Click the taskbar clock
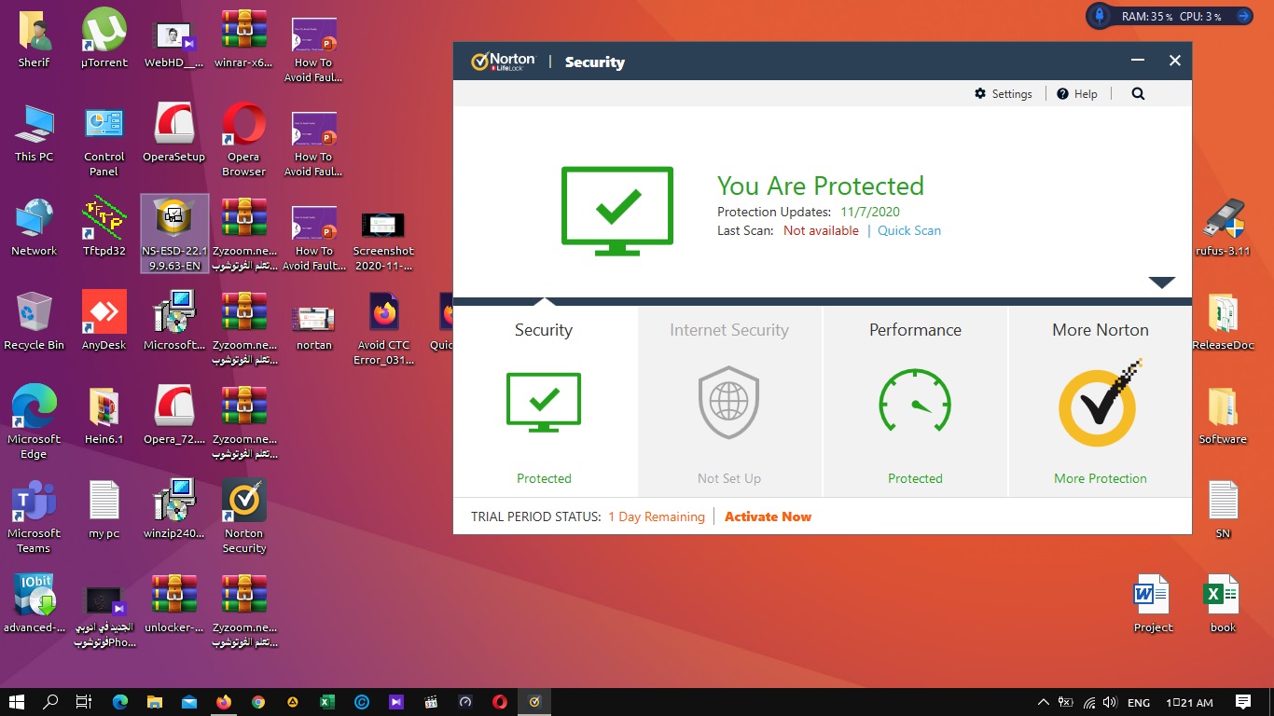Viewport: 1274px width, 716px height. tap(1189, 703)
